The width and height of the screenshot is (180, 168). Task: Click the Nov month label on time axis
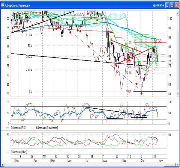(160, 161)
